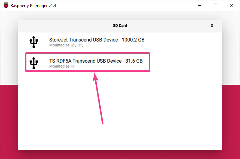Click empty list area below the devices
240x159 pixels.
(x=120, y=113)
